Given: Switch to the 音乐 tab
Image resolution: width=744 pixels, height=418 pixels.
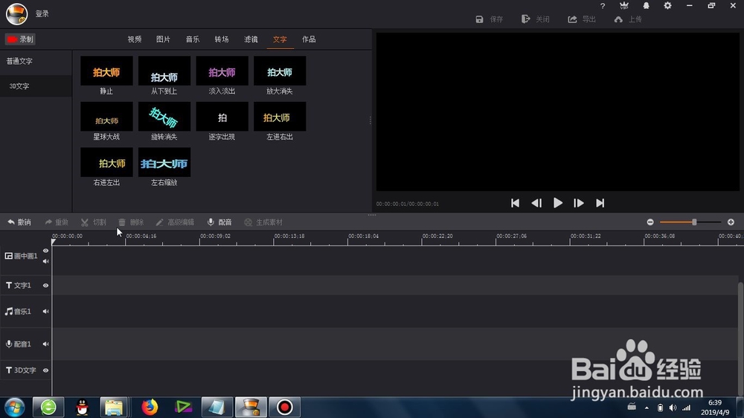Looking at the screenshot, I should [x=193, y=39].
